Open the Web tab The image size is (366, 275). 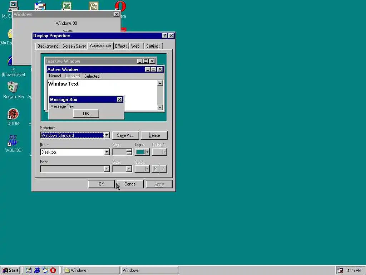(135, 46)
